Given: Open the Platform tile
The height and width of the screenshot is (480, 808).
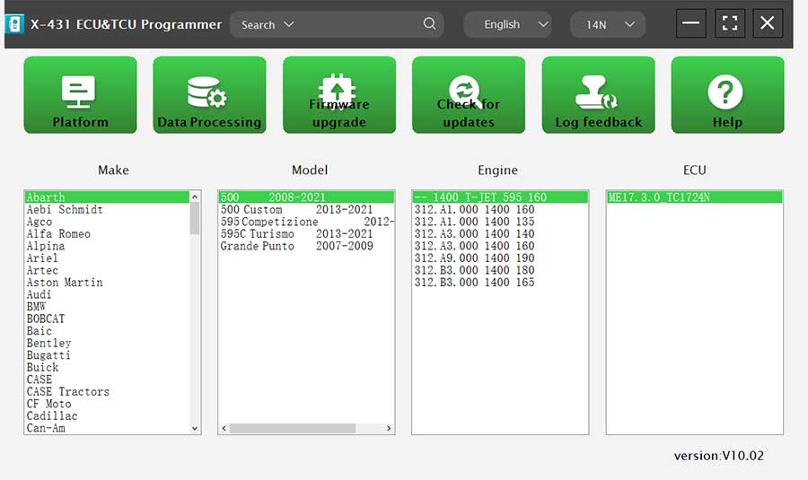Looking at the screenshot, I should coord(81,95).
